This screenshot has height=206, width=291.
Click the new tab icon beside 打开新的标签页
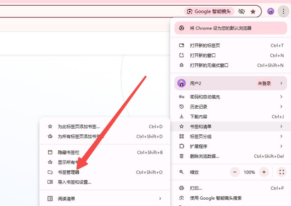click(x=182, y=45)
